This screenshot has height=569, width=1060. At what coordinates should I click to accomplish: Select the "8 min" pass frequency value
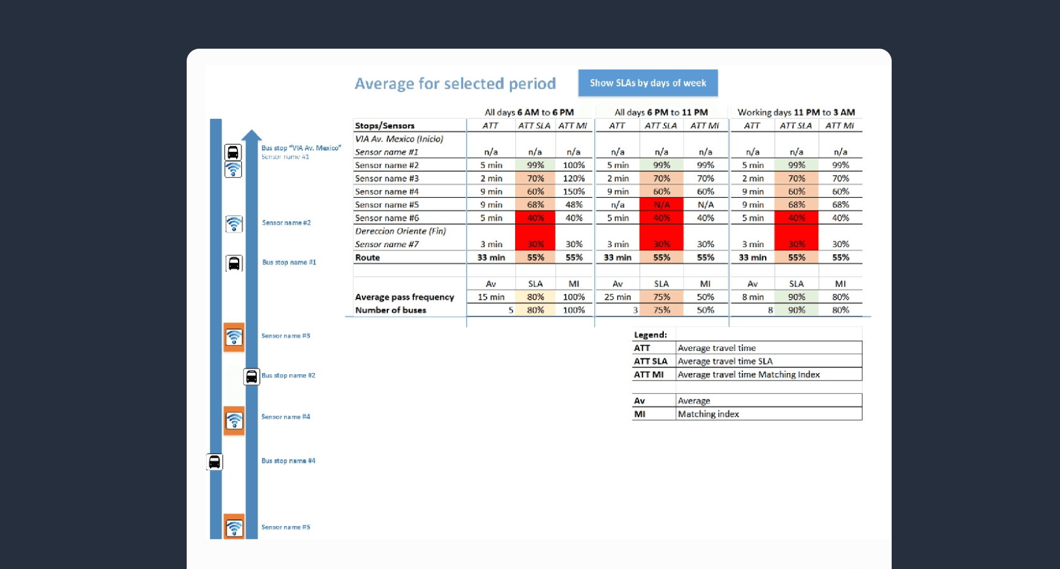pyautogui.click(x=752, y=297)
